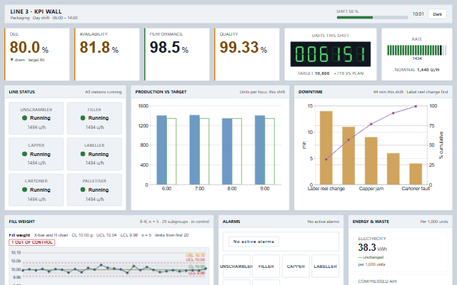
Task: Select the Capper tile in Alarms panel
Action: tap(296, 266)
